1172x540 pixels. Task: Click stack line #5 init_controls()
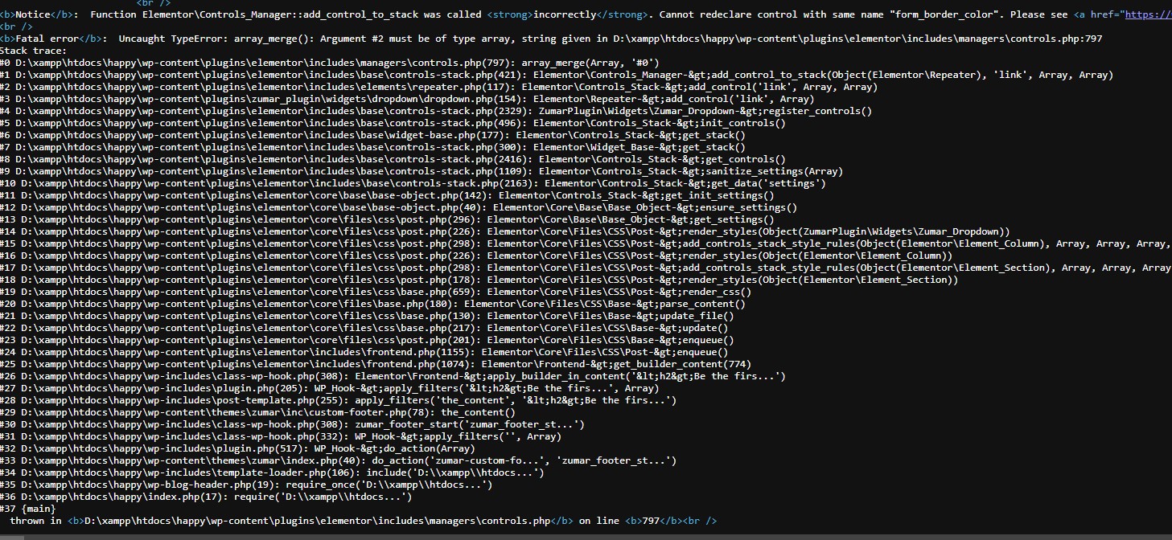pos(393,123)
